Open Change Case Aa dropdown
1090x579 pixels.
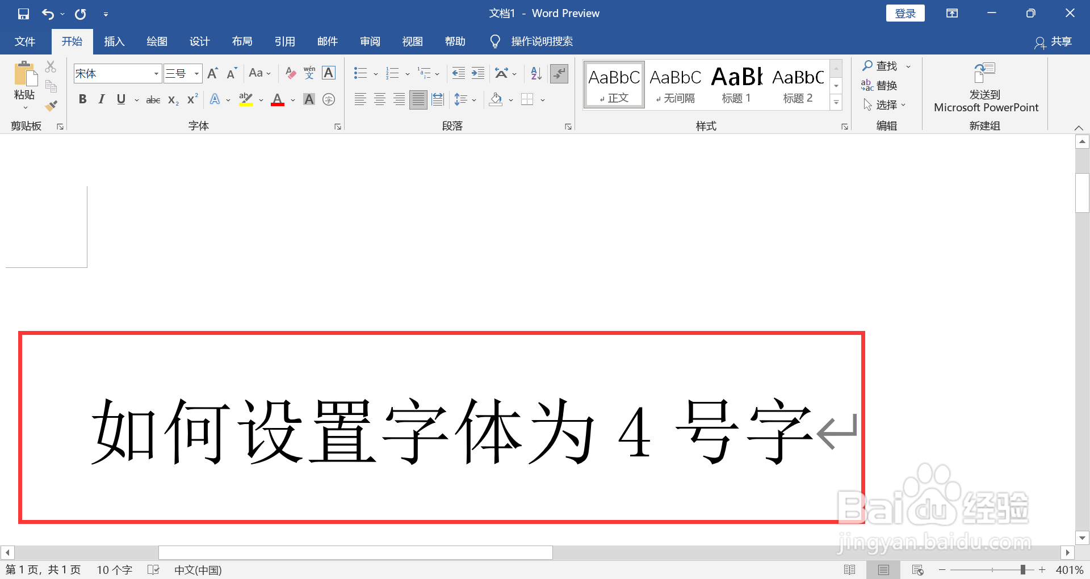[x=259, y=73]
